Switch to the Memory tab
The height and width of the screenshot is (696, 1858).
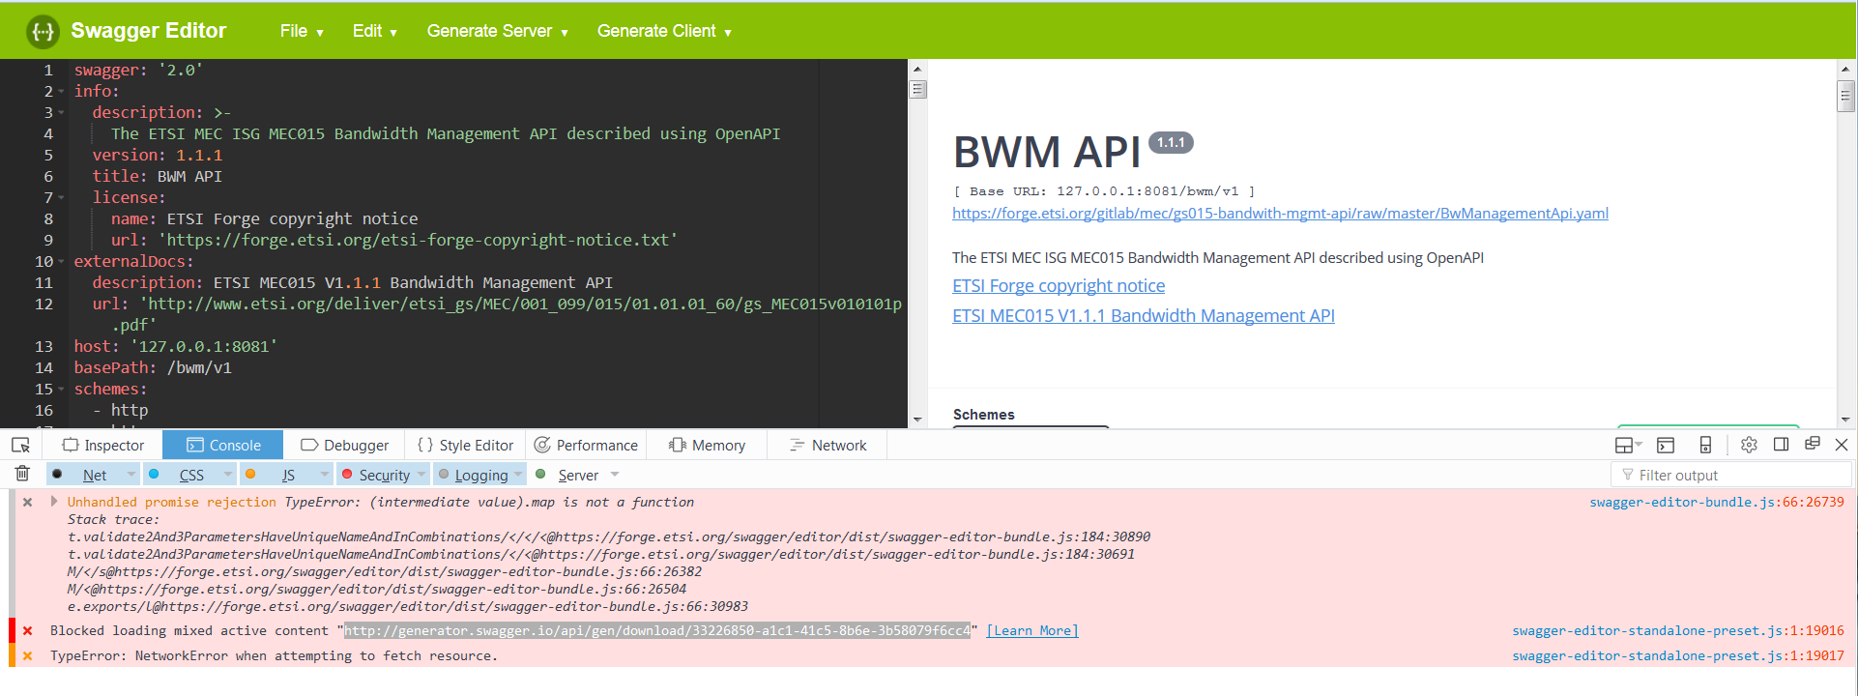pyautogui.click(x=707, y=445)
